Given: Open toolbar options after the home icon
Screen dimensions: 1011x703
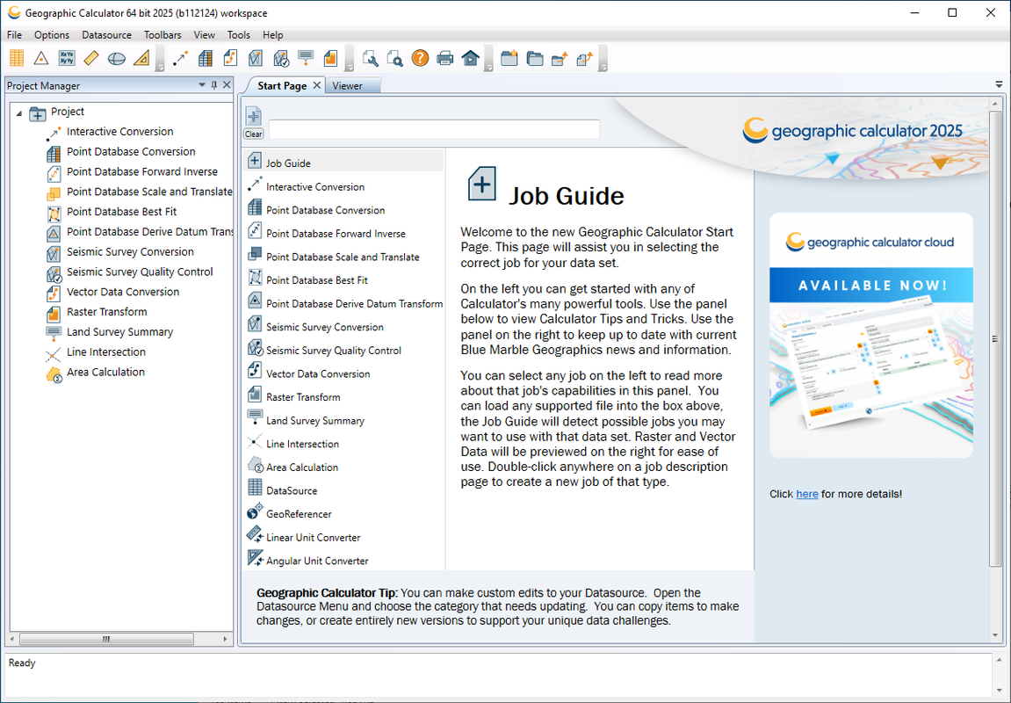Looking at the screenshot, I should tap(488, 59).
